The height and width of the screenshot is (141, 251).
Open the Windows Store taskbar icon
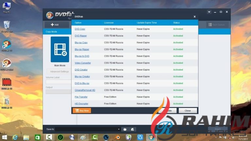click(38, 137)
